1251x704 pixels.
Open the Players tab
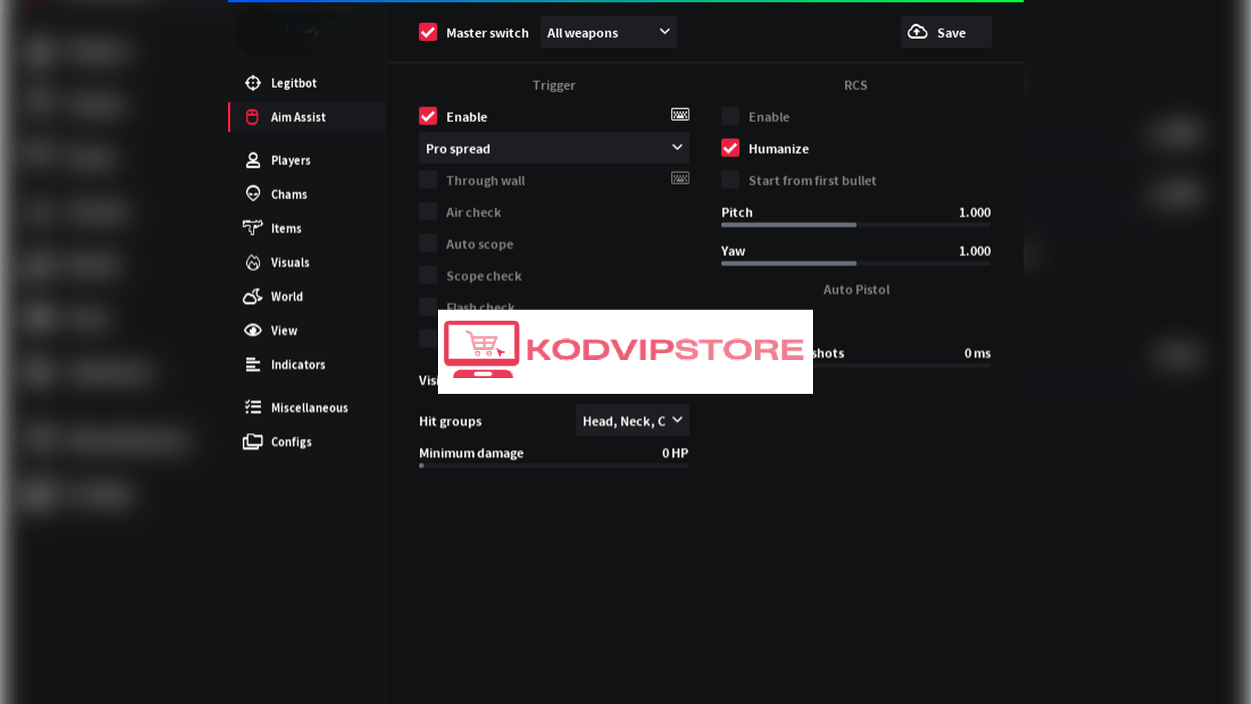click(x=308, y=160)
